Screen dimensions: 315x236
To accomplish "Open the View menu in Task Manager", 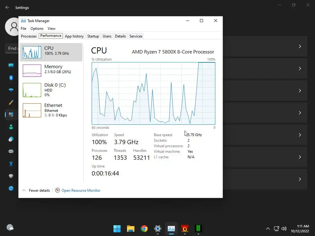I will pyautogui.click(x=51, y=29).
